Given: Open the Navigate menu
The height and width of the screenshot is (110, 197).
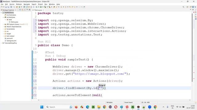Looking at the screenshot, I should point(27,4).
